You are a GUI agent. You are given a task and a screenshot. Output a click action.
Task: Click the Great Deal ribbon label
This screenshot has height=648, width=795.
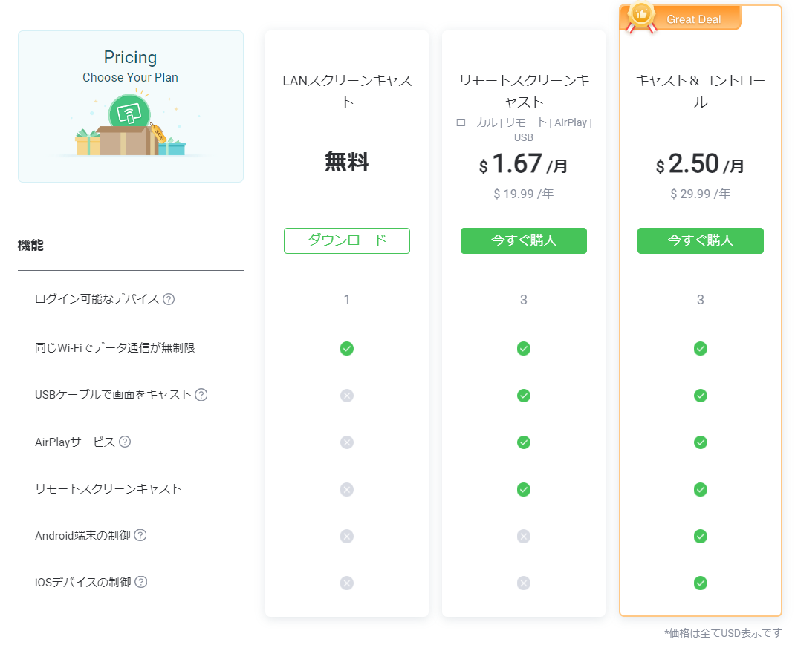point(693,19)
